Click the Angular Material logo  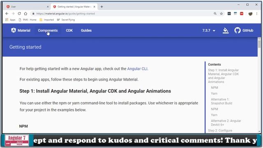pyautogui.click(x=21, y=30)
